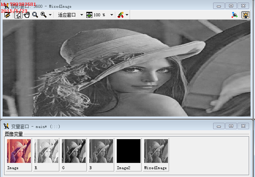Click the clear graphics window icon
The height and width of the screenshot is (177, 255).
click(7, 15)
